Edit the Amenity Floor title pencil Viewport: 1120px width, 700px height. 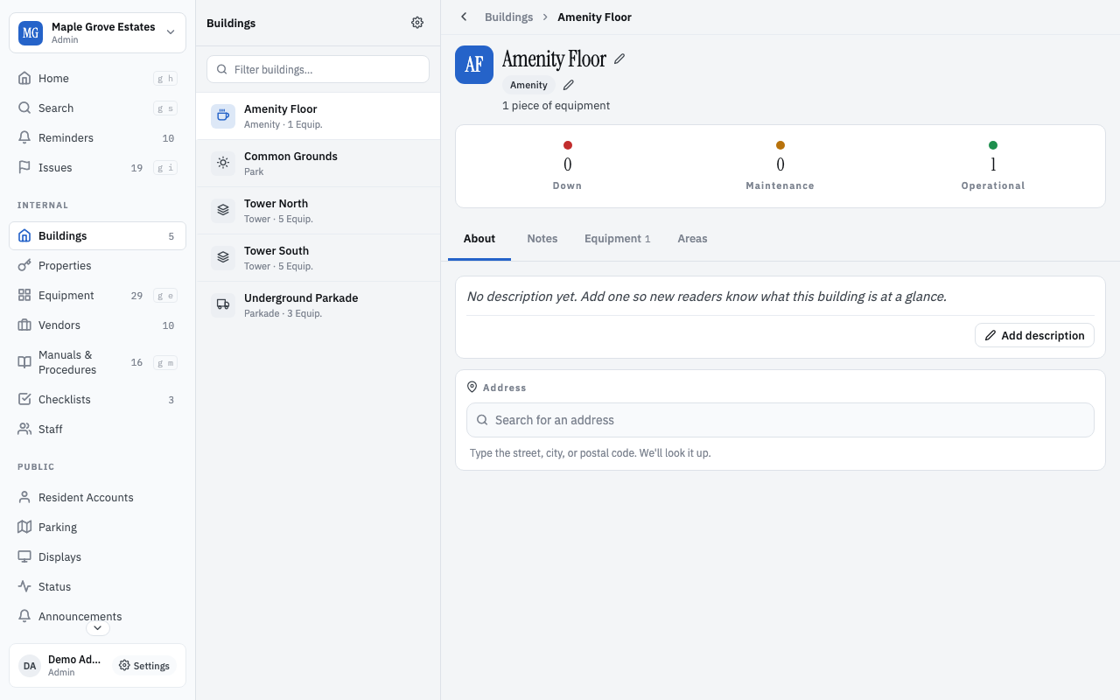click(x=619, y=59)
